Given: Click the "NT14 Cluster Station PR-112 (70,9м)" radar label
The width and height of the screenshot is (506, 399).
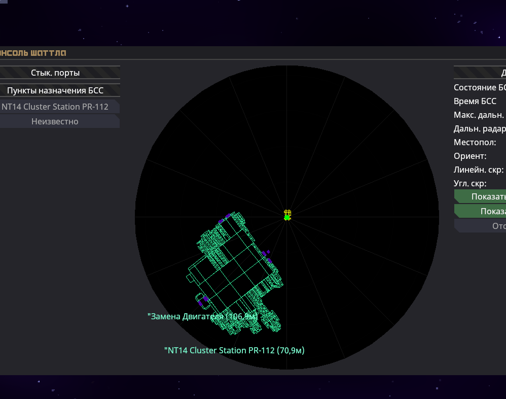Looking at the screenshot, I should (x=234, y=350).
